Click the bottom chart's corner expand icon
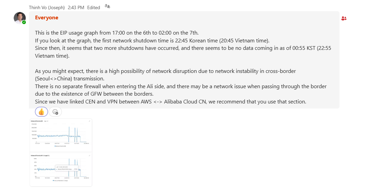Viewport: 382px width, 193px height. point(89,156)
